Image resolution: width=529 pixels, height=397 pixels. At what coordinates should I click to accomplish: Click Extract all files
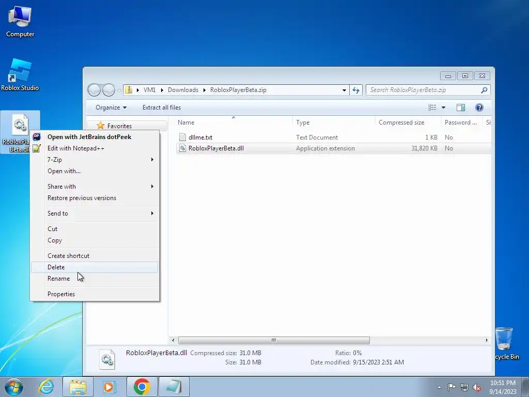(x=162, y=108)
